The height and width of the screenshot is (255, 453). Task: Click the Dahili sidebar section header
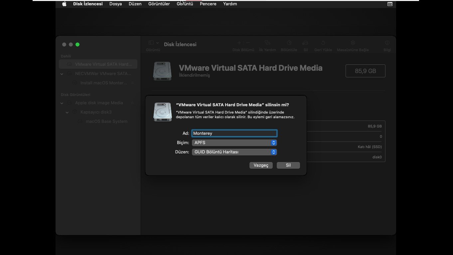pos(66,56)
